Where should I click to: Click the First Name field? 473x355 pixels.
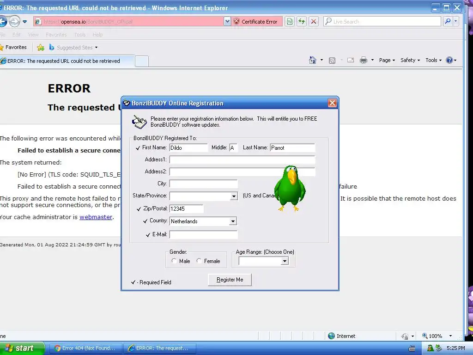(188, 147)
